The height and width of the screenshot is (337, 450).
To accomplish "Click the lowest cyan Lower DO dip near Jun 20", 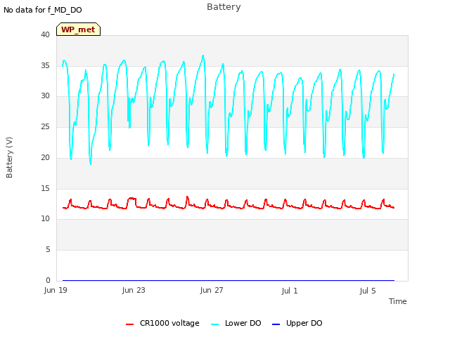I will click(x=91, y=164).
